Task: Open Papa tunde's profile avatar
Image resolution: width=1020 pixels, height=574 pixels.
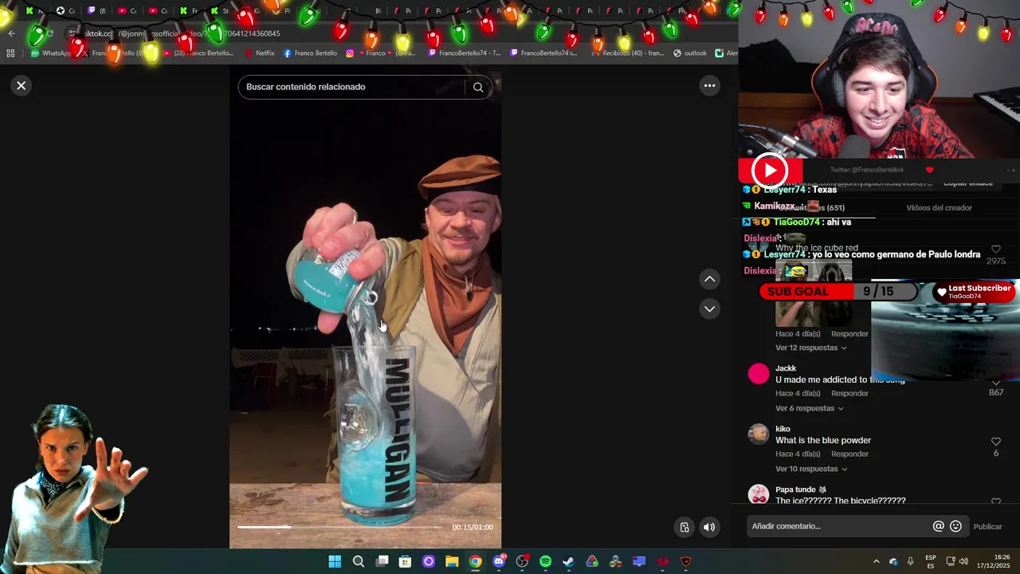Action: coord(759,493)
